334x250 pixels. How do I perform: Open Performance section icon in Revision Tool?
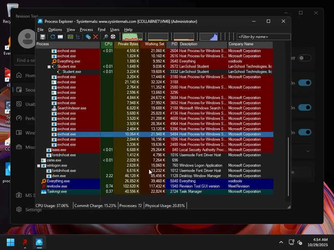pos(19,118)
